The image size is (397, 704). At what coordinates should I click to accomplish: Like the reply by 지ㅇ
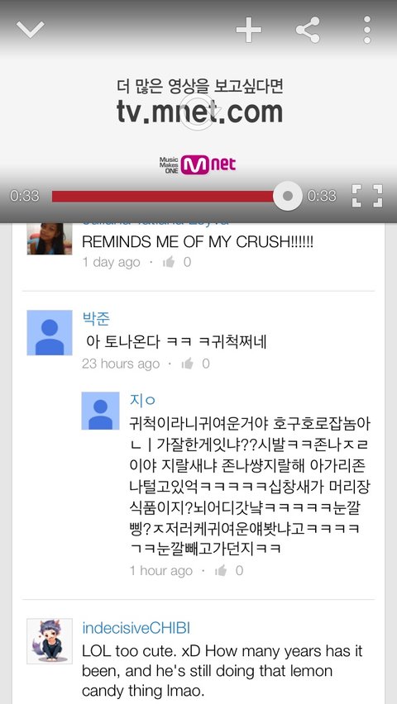[221, 570]
